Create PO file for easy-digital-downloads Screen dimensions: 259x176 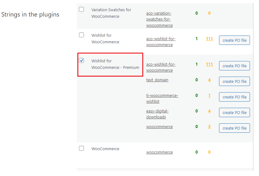click(234, 112)
